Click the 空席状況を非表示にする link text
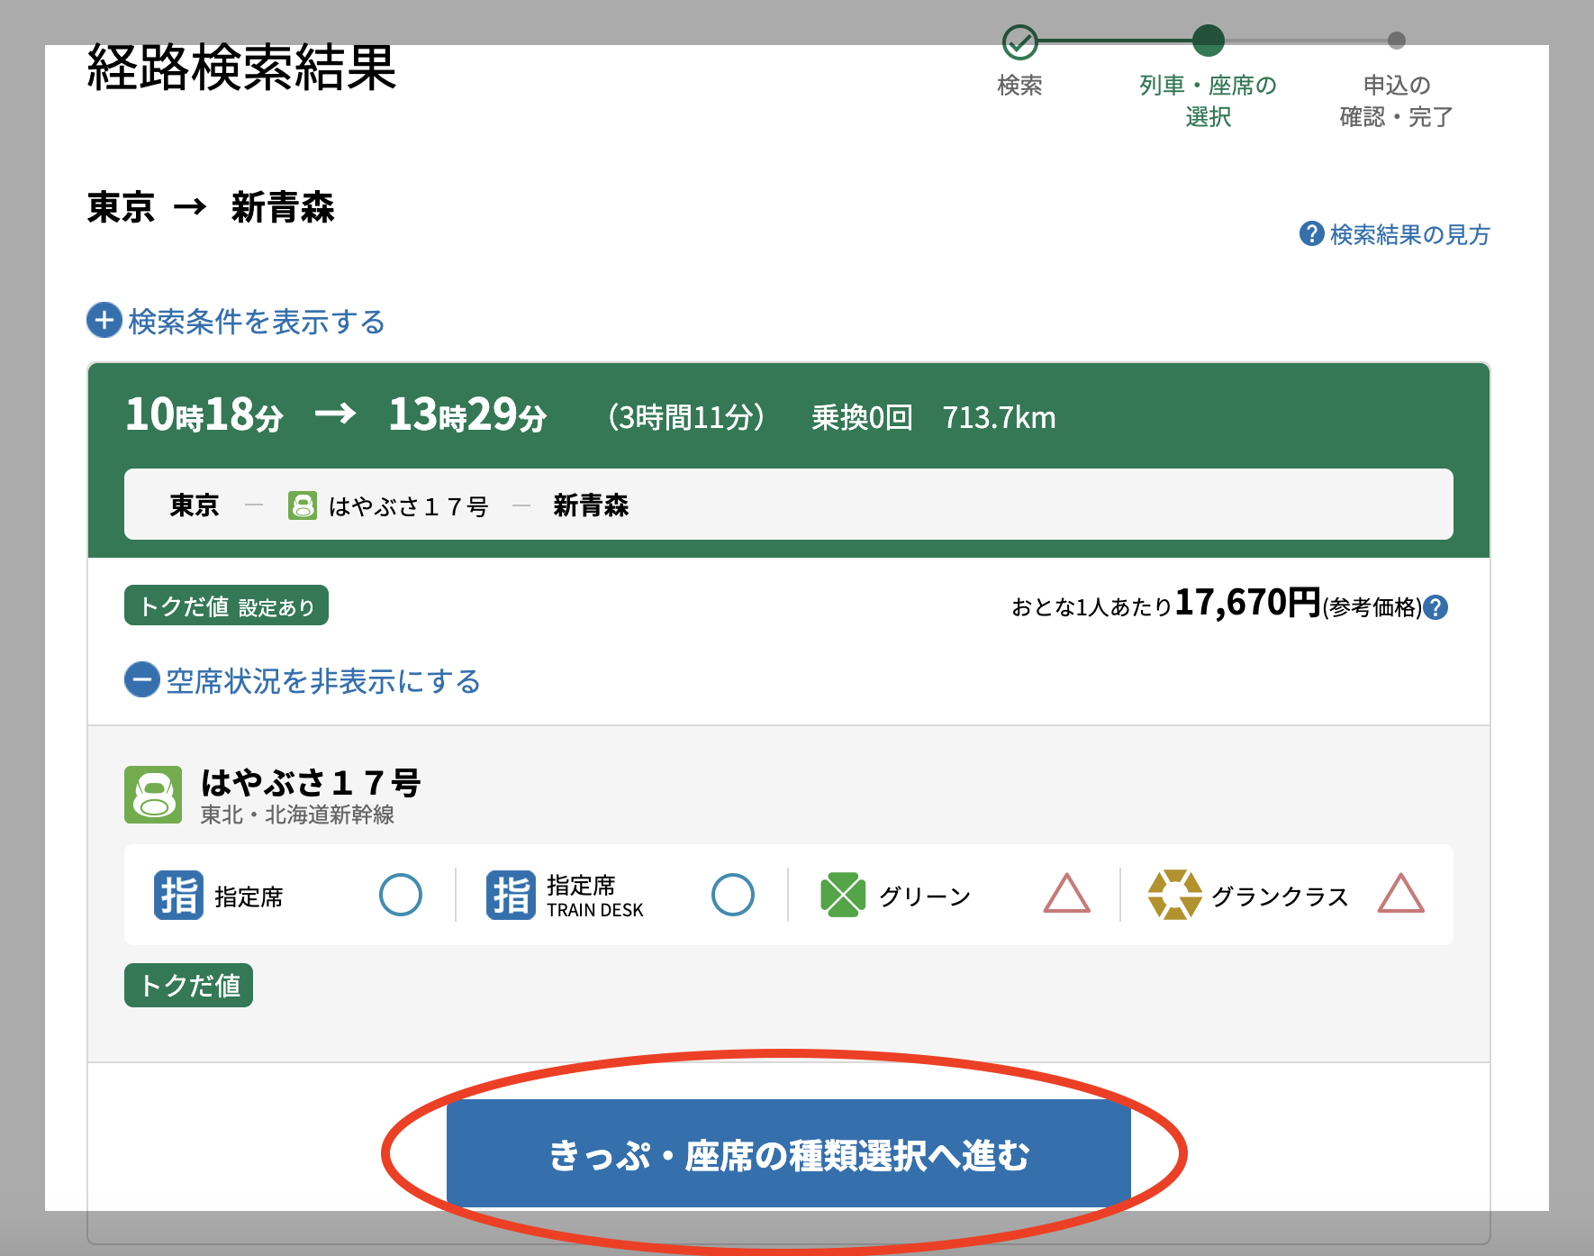The width and height of the screenshot is (1594, 1256). [323, 681]
